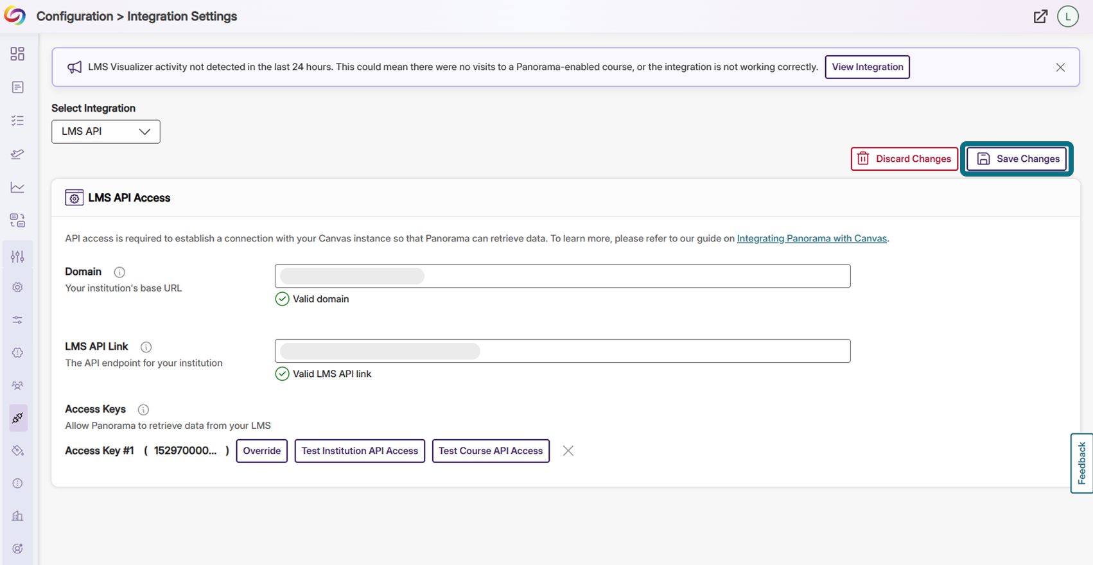Click Test Institution API Access
1093x565 pixels.
click(360, 451)
